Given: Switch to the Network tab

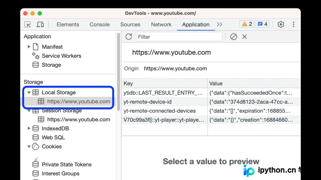Looking at the screenshot, I should [x=161, y=24].
